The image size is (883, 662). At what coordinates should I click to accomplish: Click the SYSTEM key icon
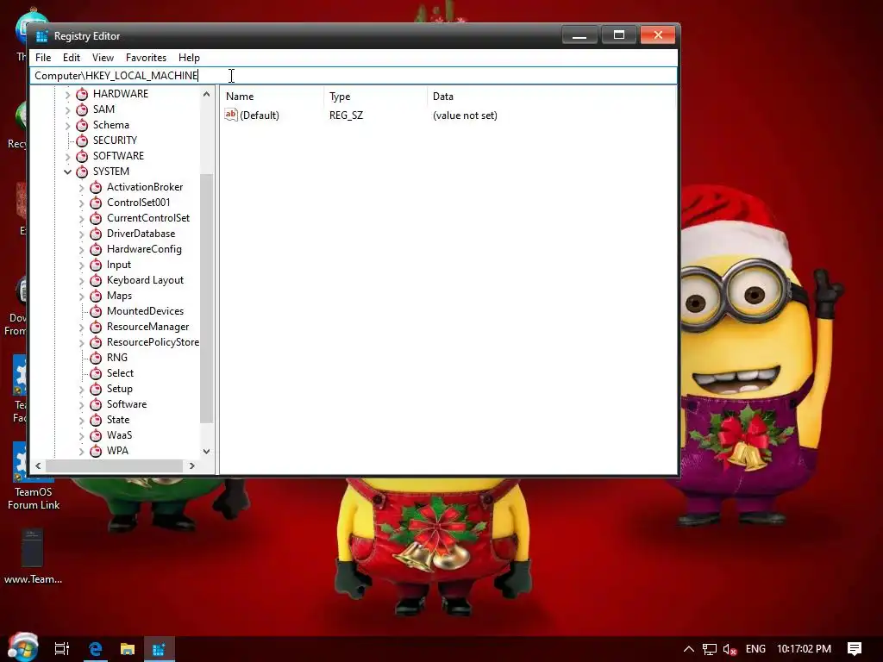coord(82,172)
